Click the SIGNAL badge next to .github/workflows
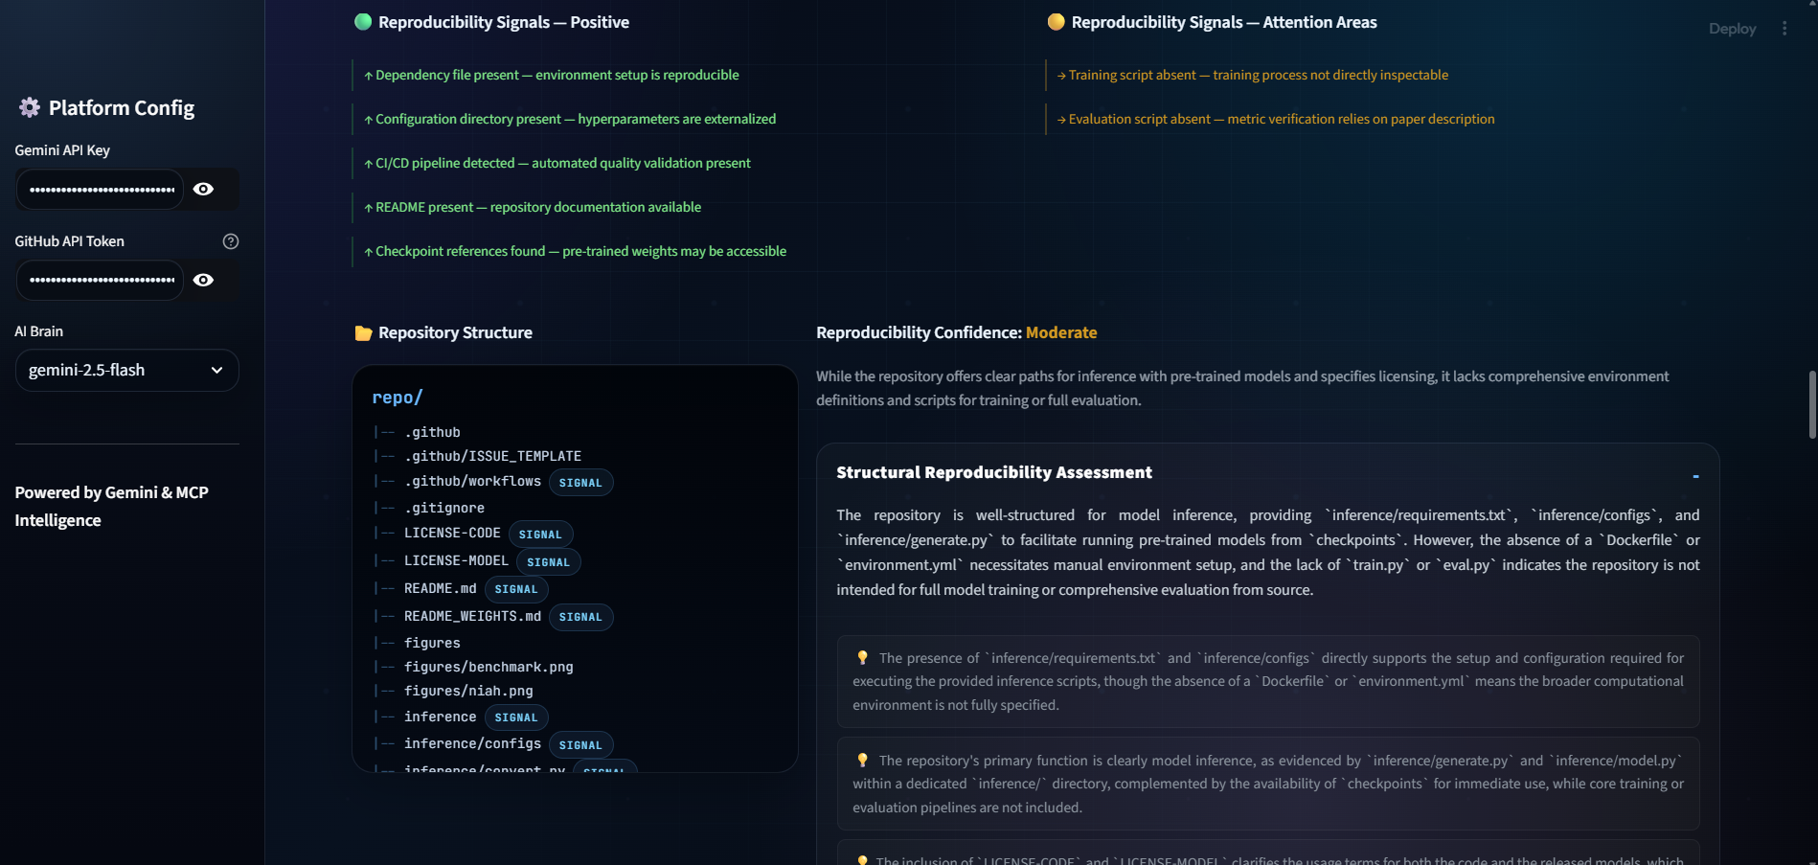Viewport: 1818px width, 865px height. 580,483
